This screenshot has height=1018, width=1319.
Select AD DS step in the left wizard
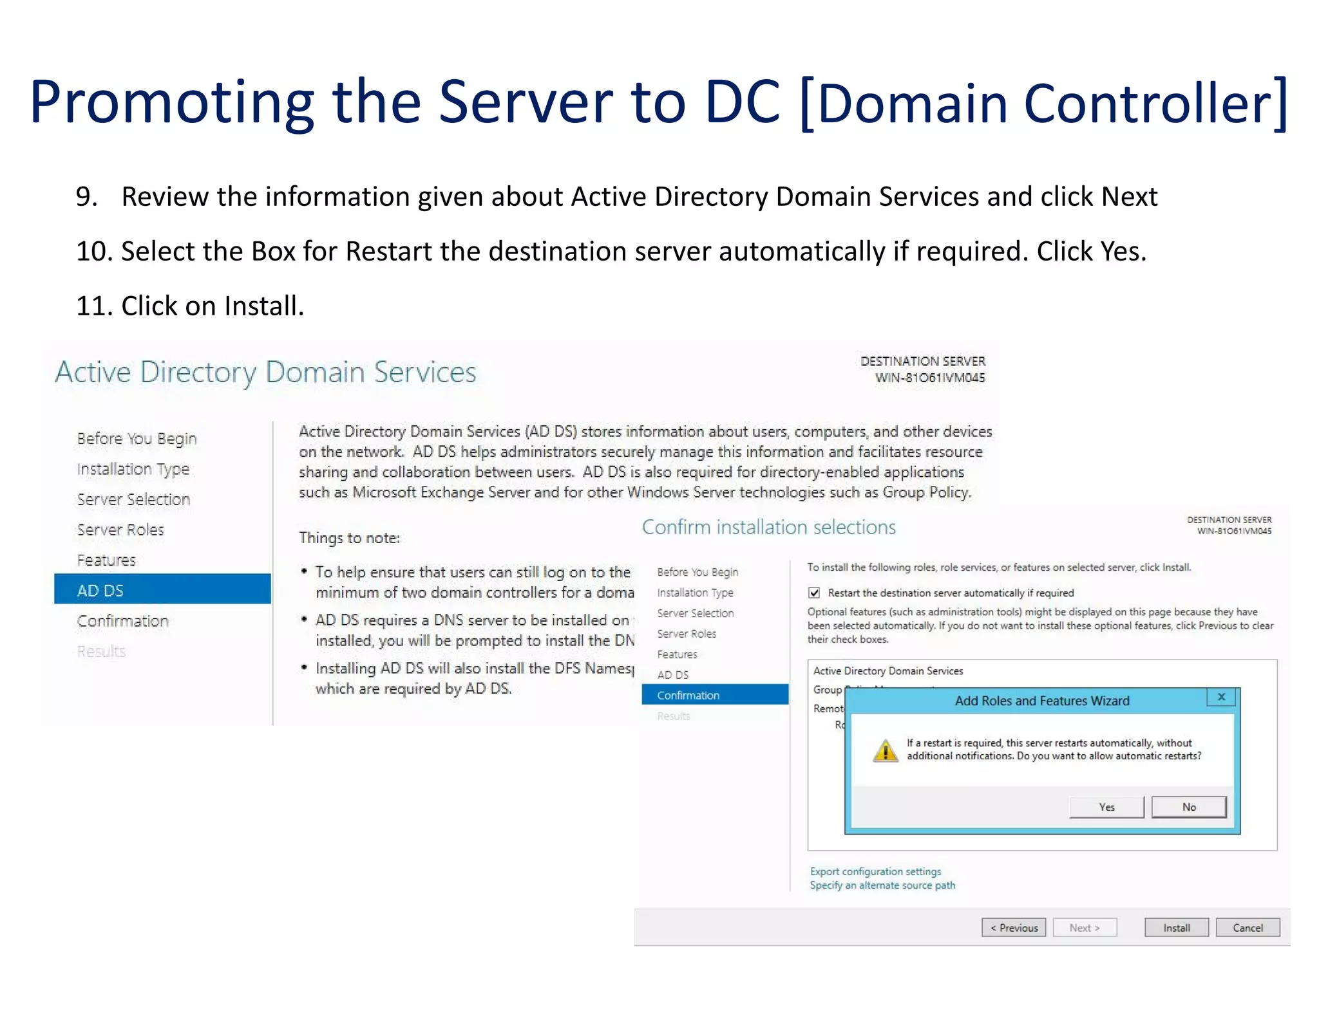[162, 589]
